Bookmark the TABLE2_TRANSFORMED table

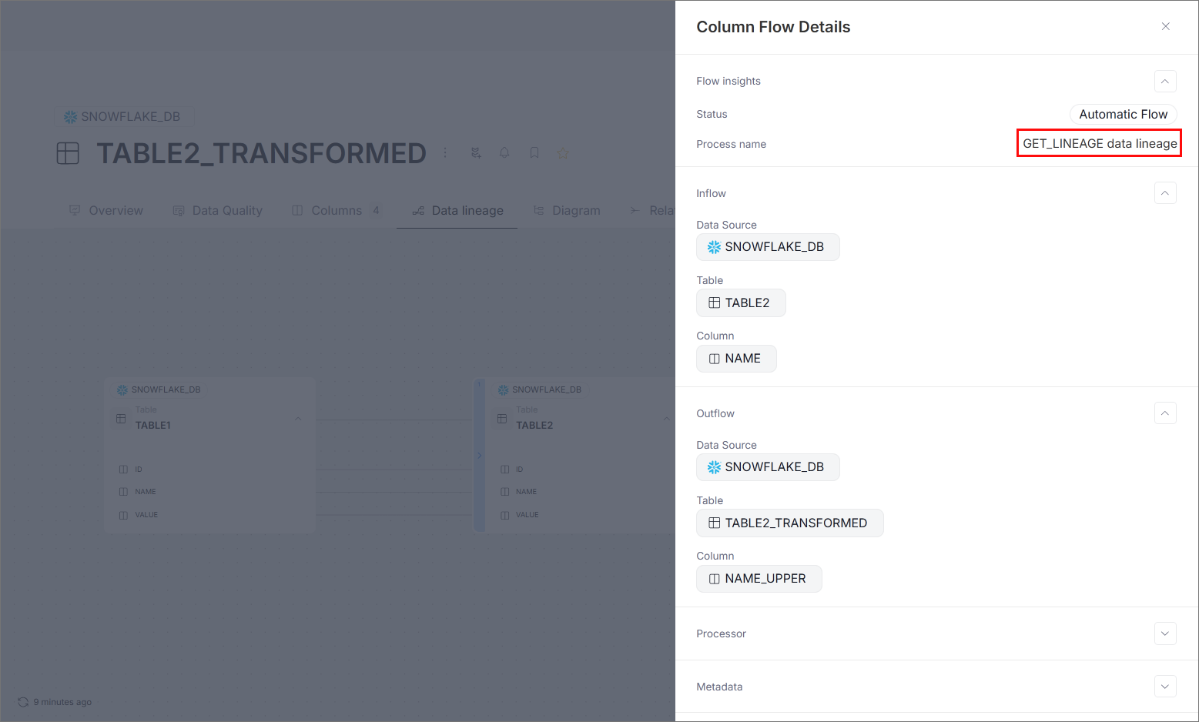coord(534,152)
